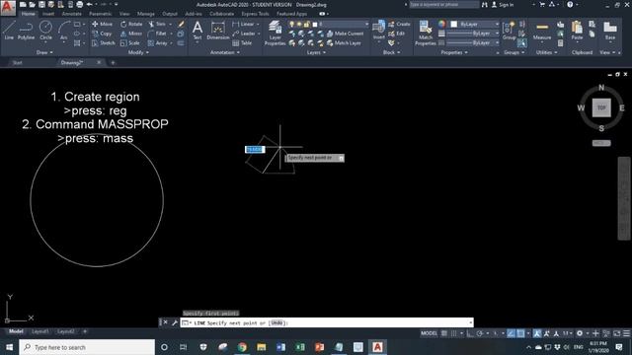This screenshot has width=632, height=355.
Task: Click the Edit block button
Action: (x=397, y=34)
